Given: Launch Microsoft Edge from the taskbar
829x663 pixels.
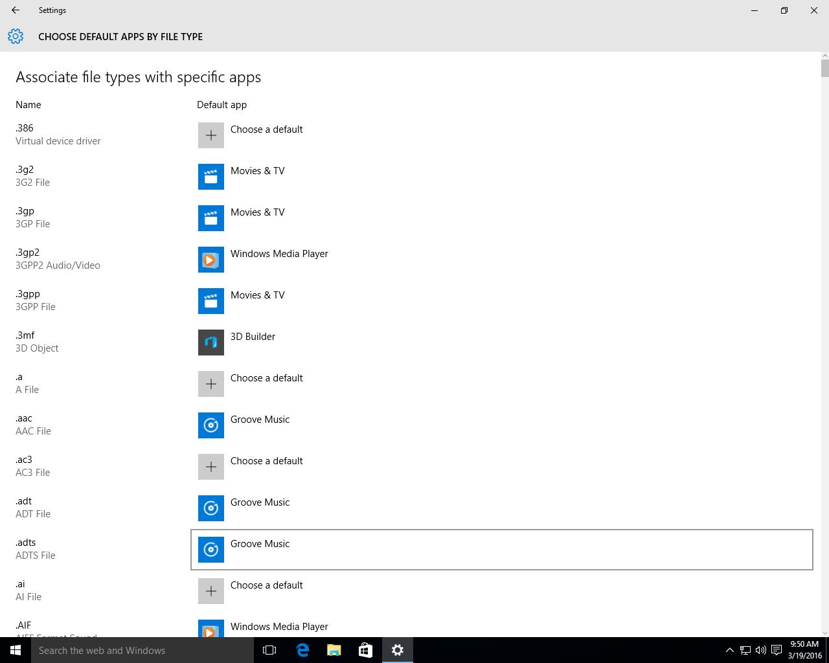Looking at the screenshot, I should coord(302,650).
